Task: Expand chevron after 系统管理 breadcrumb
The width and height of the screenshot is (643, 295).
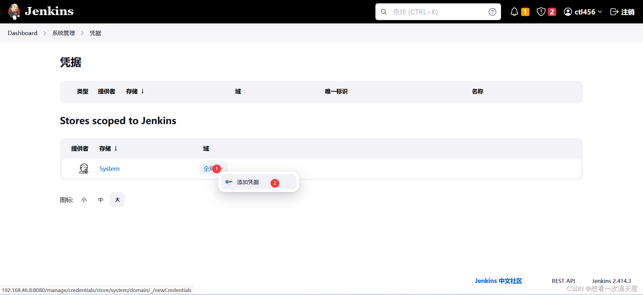Action: pyautogui.click(x=82, y=33)
